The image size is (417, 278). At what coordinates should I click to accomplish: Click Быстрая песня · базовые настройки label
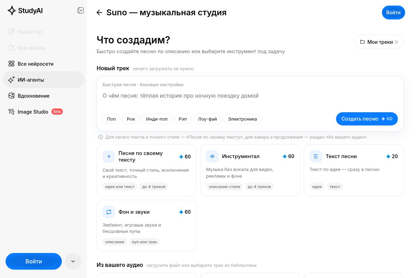[x=143, y=85]
